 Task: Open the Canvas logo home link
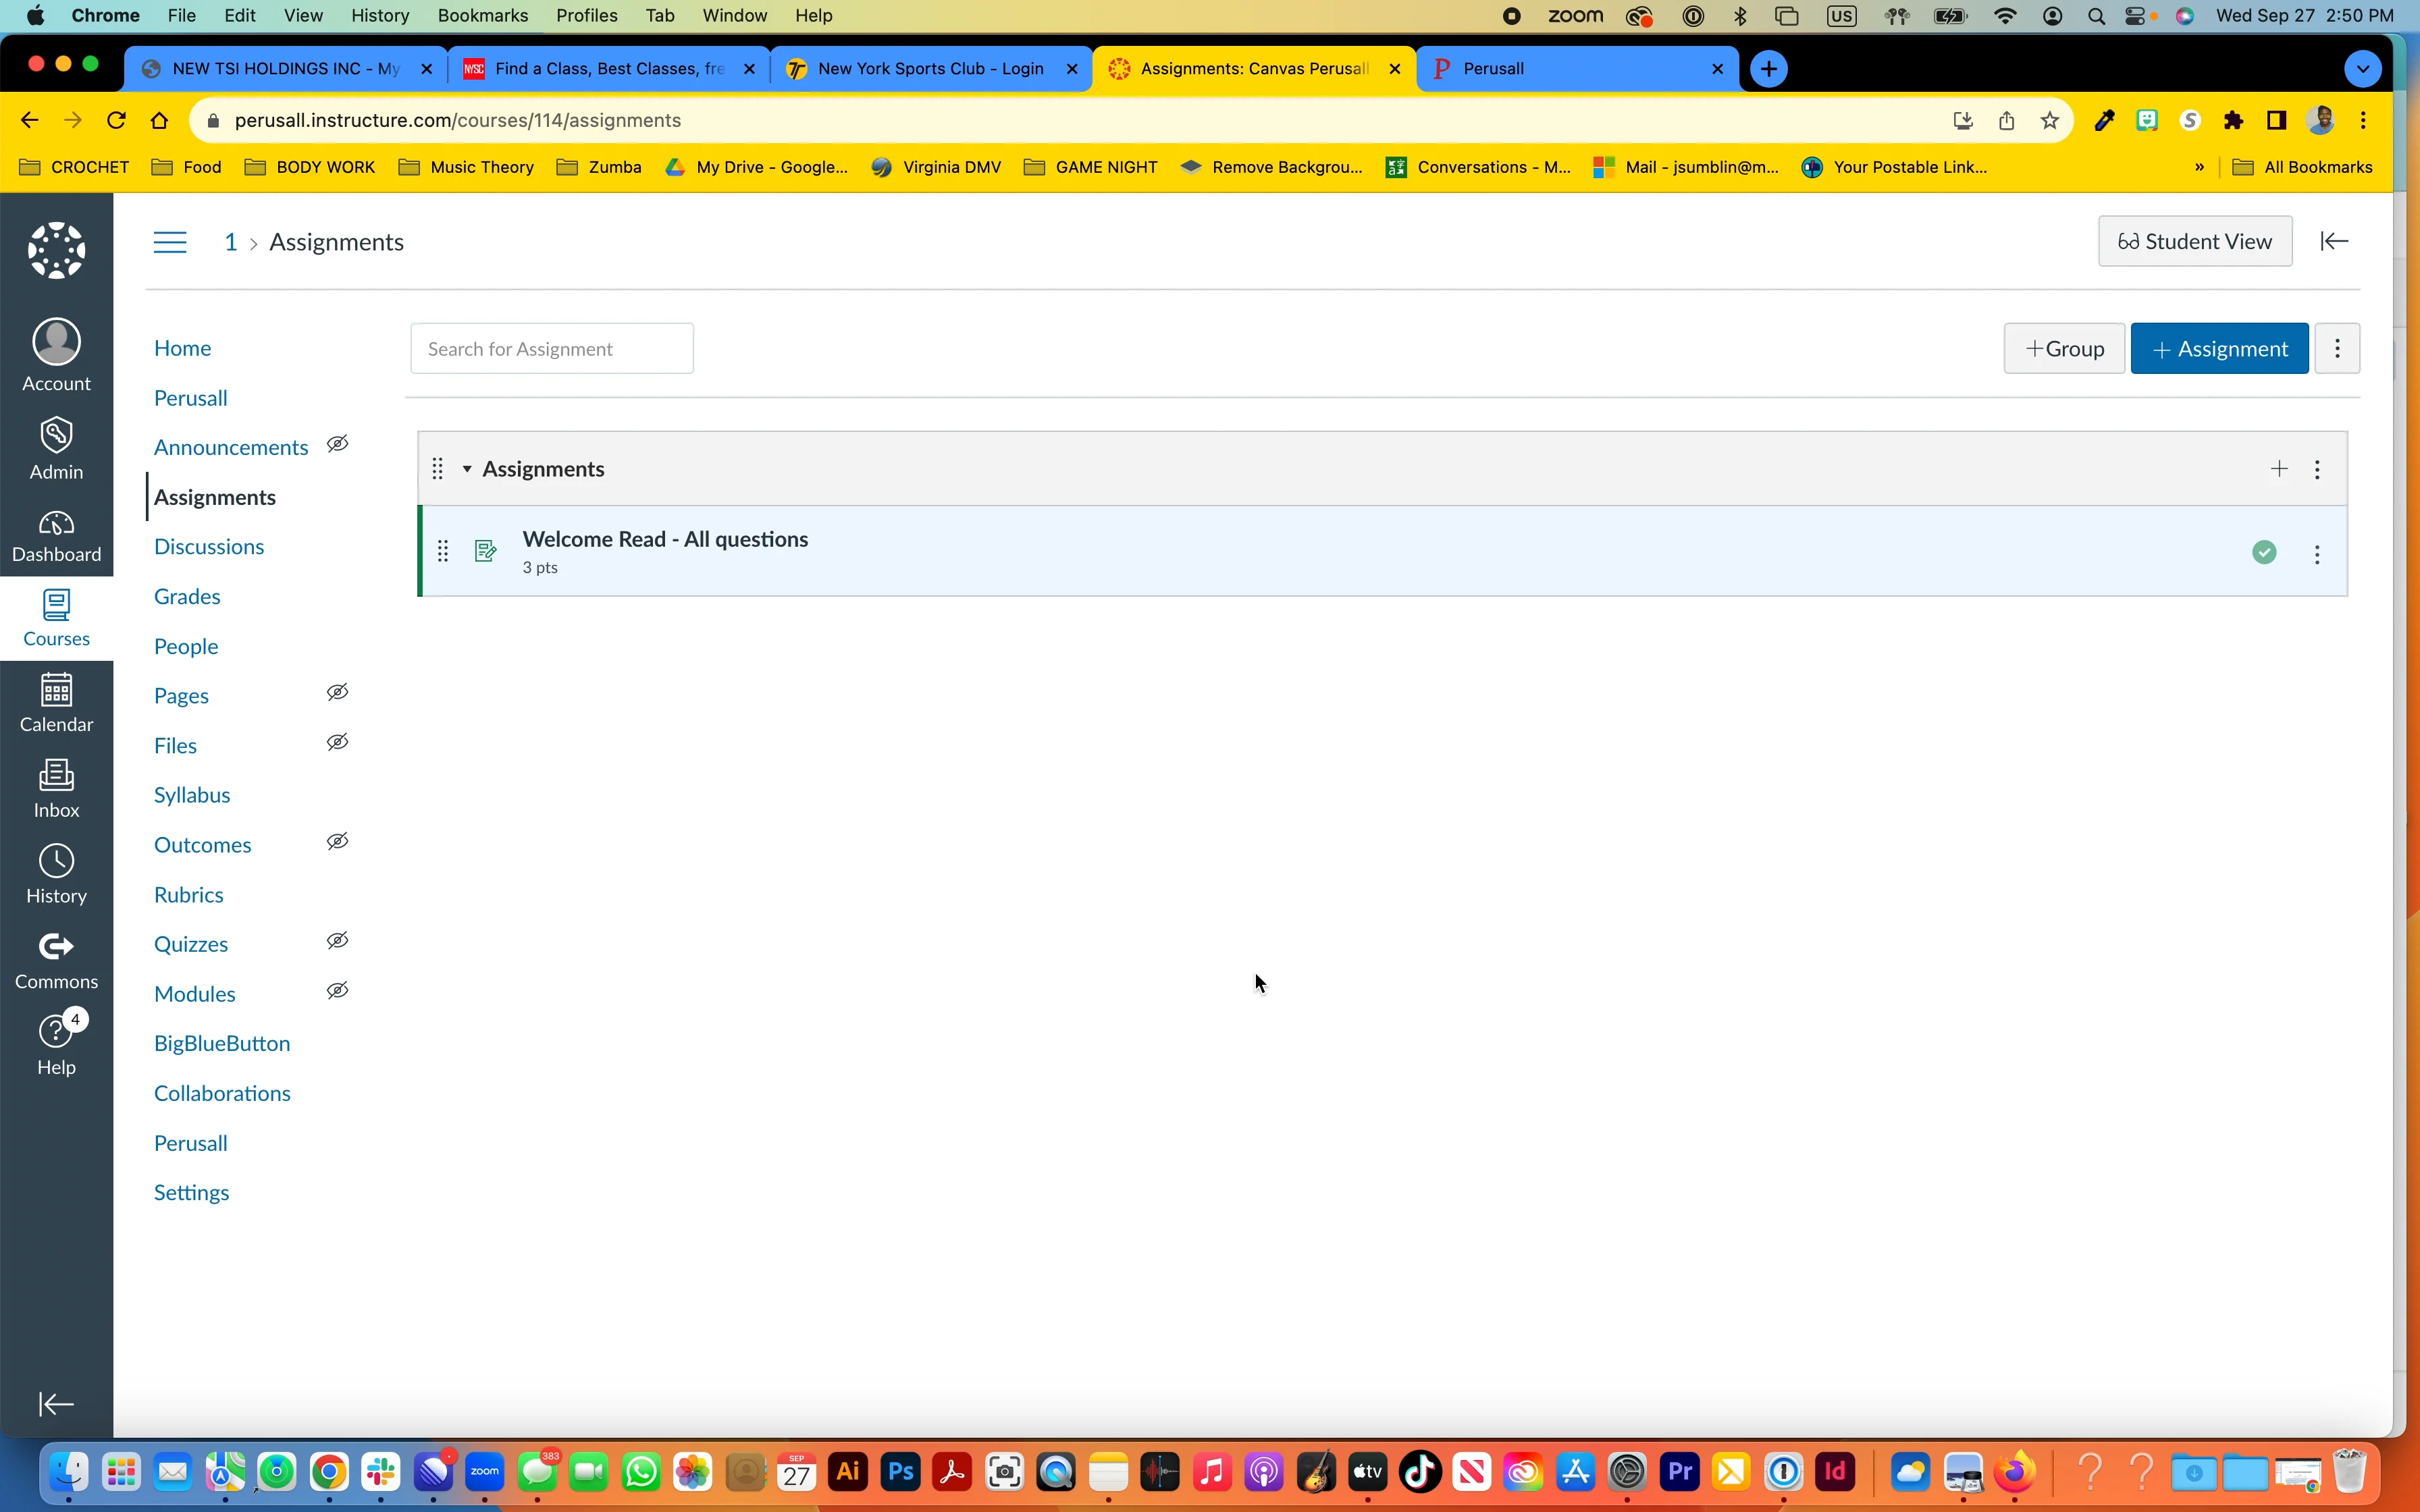[x=56, y=250]
